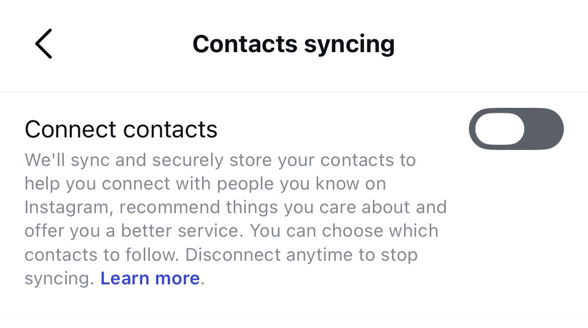Screen dimensions: 588x328
Task: Click the Contacts syncing page title
Action: [x=293, y=44]
